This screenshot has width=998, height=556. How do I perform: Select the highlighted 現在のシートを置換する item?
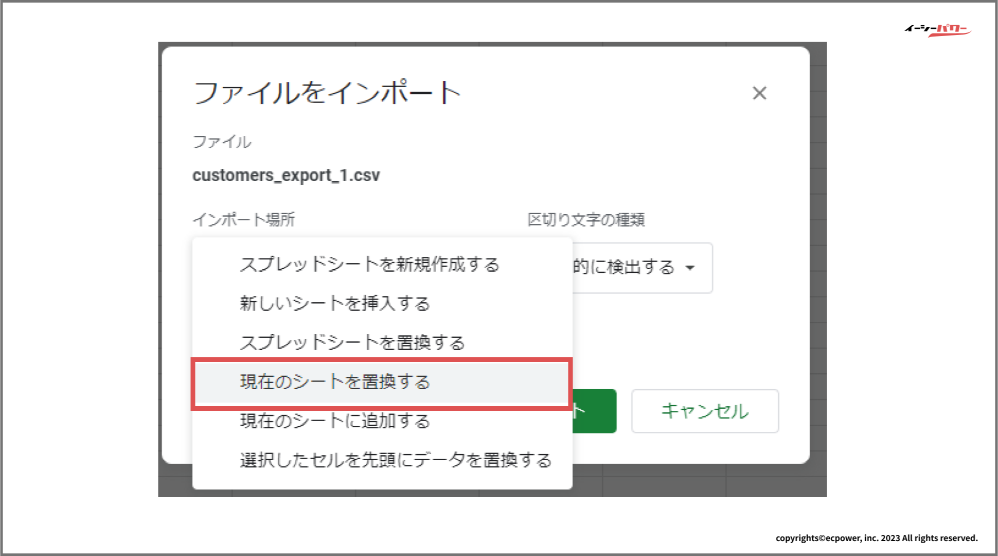pos(334,382)
